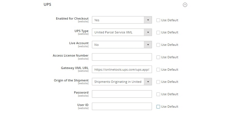The width and height of the screenshot is (232, 122).
Task: Click the Password input field
Action: tap(122, 94)
